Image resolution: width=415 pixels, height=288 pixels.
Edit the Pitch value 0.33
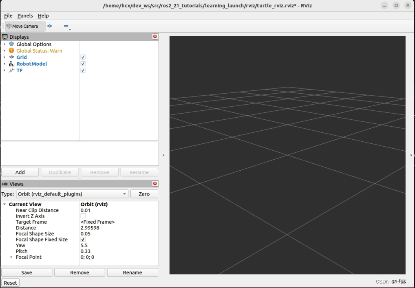coord(86,251)
